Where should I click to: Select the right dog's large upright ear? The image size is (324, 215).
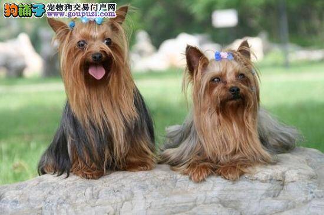tap(196, 59)
